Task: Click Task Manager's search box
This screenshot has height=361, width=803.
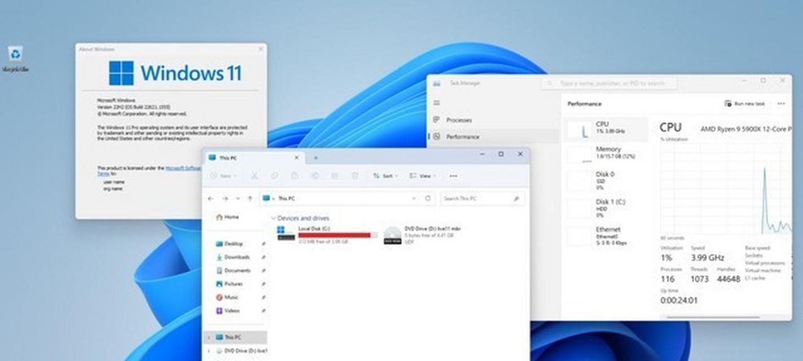Action: click(609, 83)
